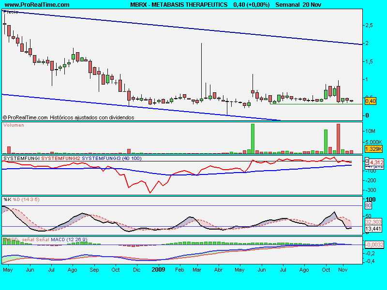Click the black SYSTEMFUNGI indicator label

[21, 159]
